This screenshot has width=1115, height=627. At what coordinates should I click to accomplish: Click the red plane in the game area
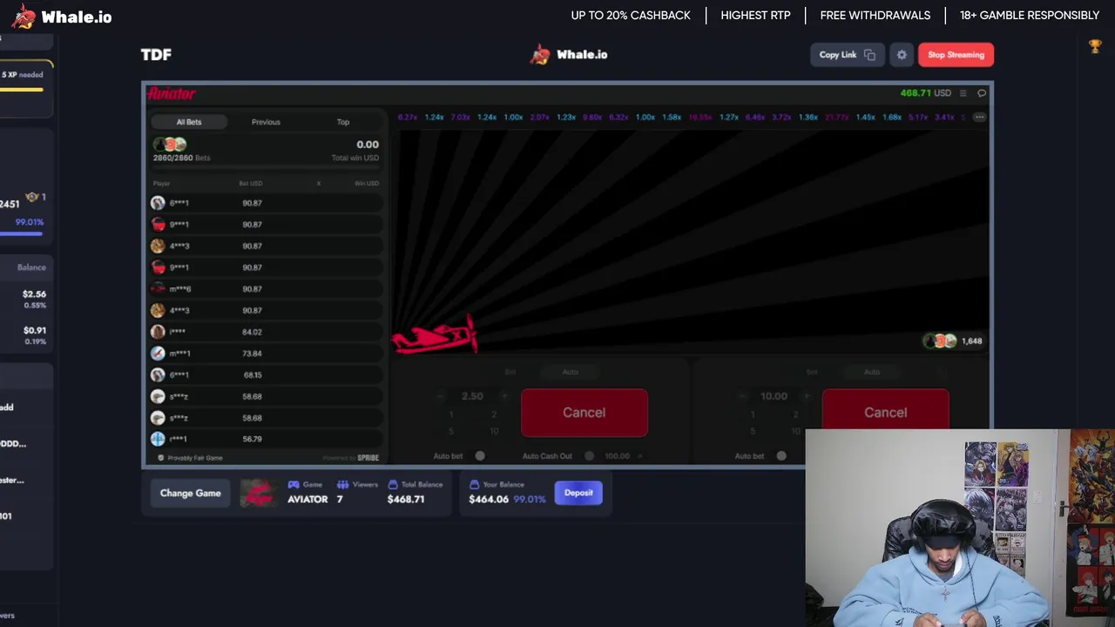435,335
